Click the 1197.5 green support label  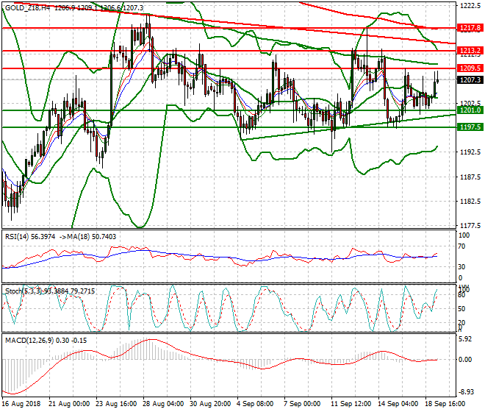[x=470, y=127]
